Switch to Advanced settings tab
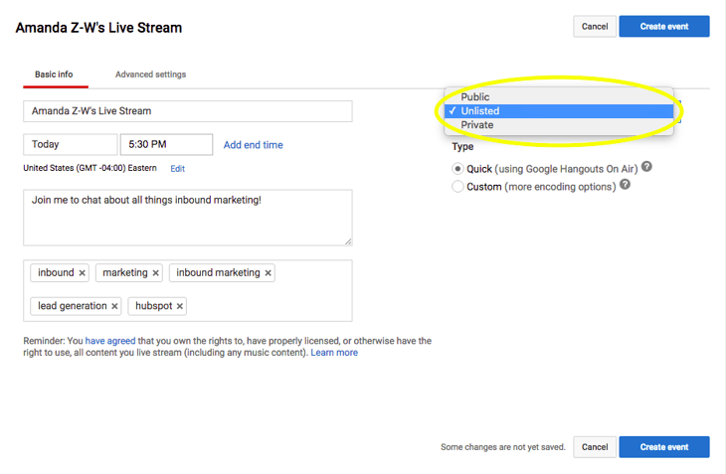This screenshot has height=474, width=726. pyautogui.click(x=150, y=75)
